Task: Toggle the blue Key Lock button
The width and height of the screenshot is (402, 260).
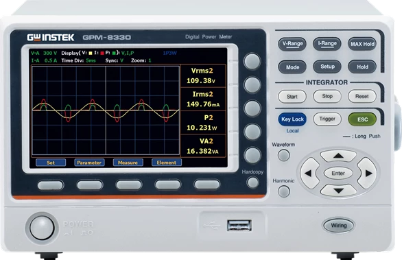Action: (292, 119)
